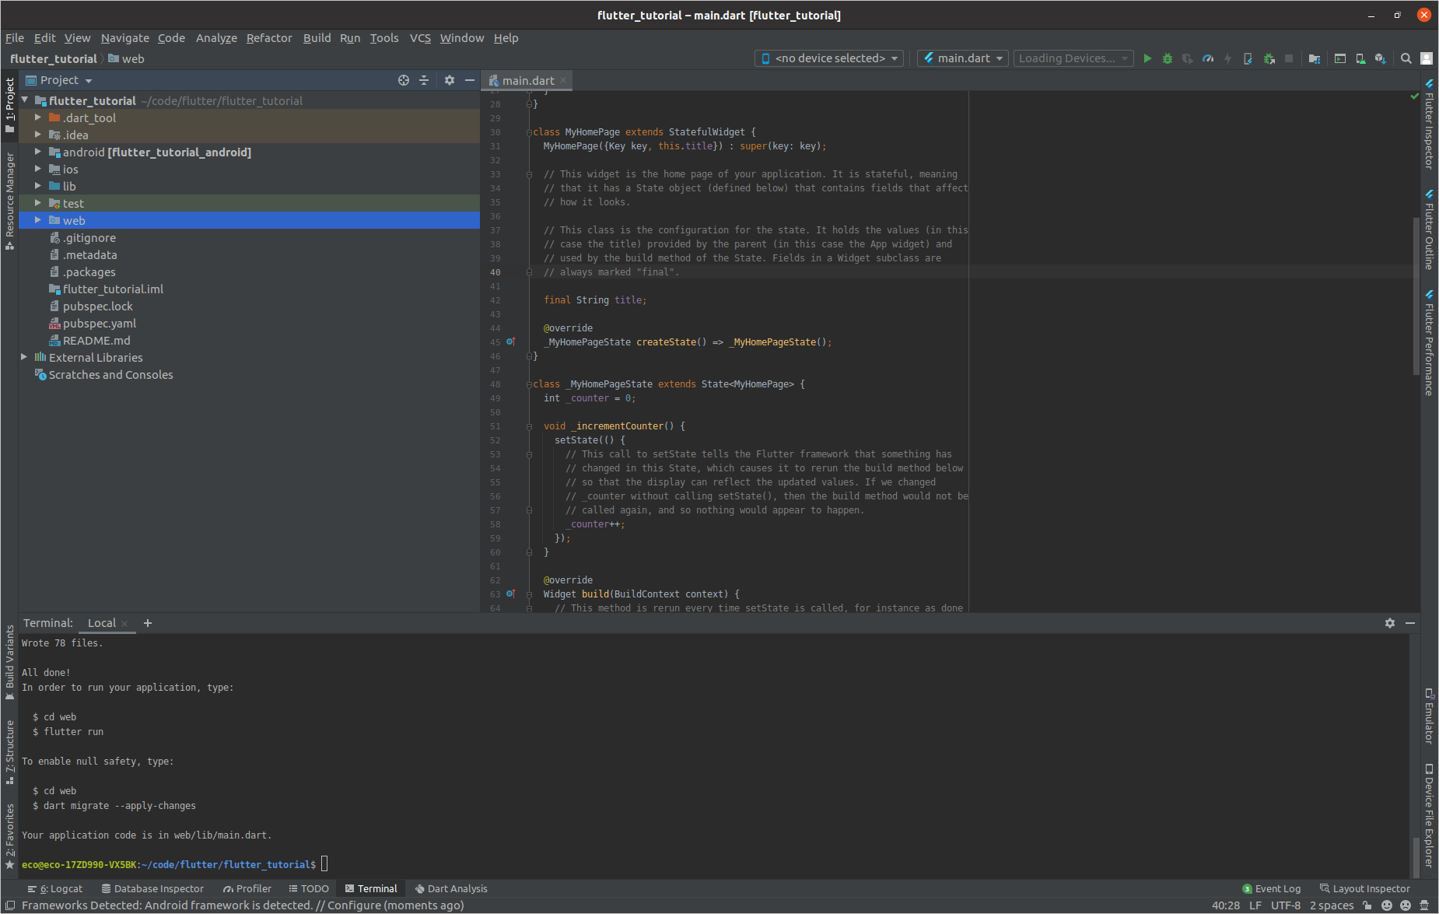Viewport: 1439px width, 914px height.
Task: Open the Profiler tool window
Action: tap(247, 888)
